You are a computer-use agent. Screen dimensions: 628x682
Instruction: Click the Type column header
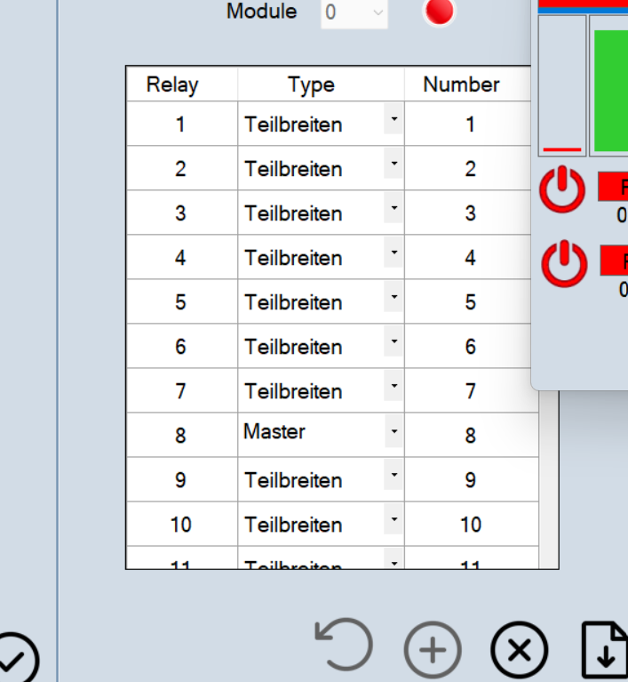click(x=311, y=84)
